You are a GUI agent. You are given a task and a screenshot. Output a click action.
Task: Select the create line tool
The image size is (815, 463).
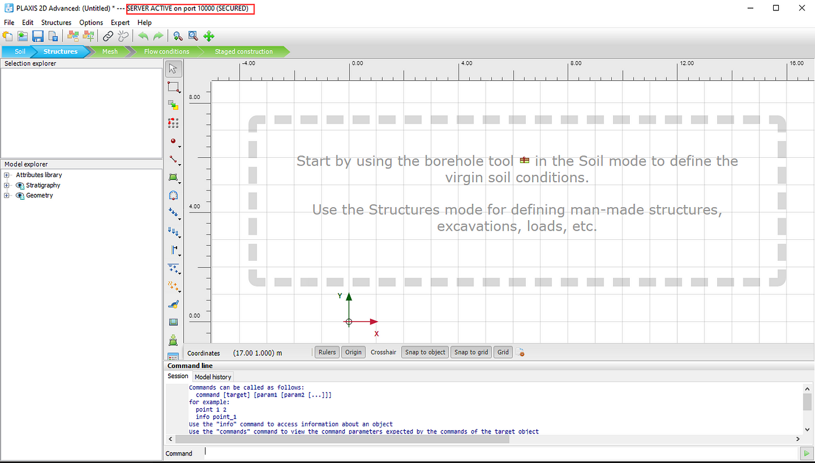(173, 159)
